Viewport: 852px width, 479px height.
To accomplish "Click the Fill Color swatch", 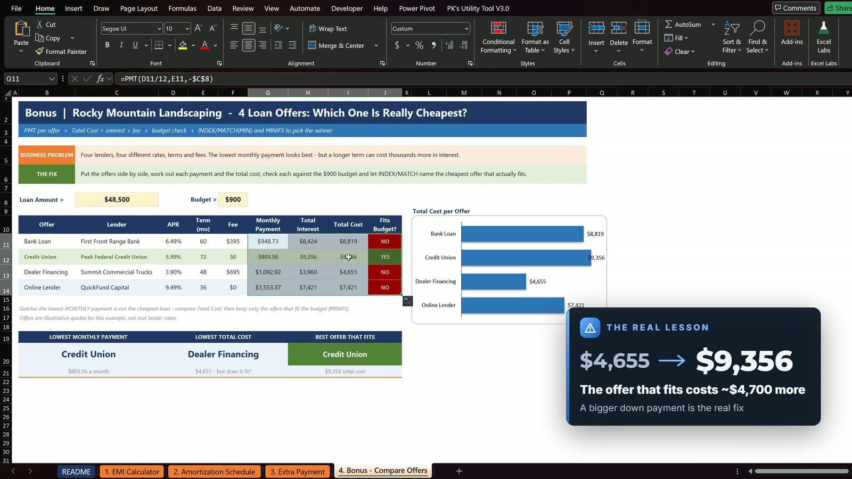I will tap(183, 45).
